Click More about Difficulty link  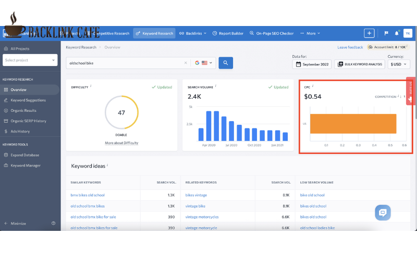[121, 142]
